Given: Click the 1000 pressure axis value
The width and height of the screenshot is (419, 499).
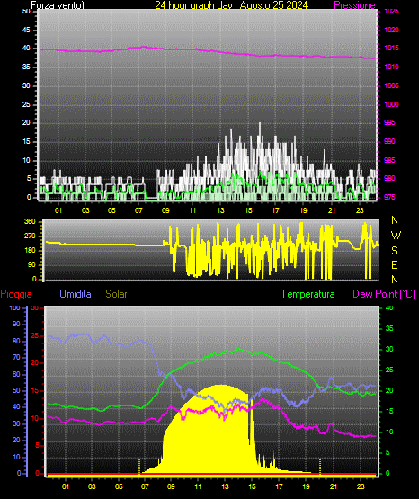Looking at the screenshot, I should point(391,104).
